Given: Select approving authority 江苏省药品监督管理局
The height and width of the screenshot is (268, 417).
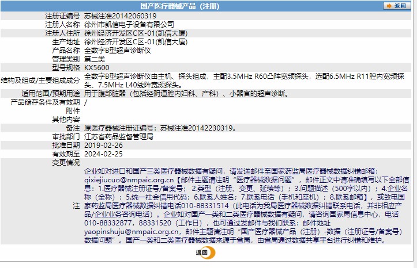Looking at the screenshot, I should point(119,137).
